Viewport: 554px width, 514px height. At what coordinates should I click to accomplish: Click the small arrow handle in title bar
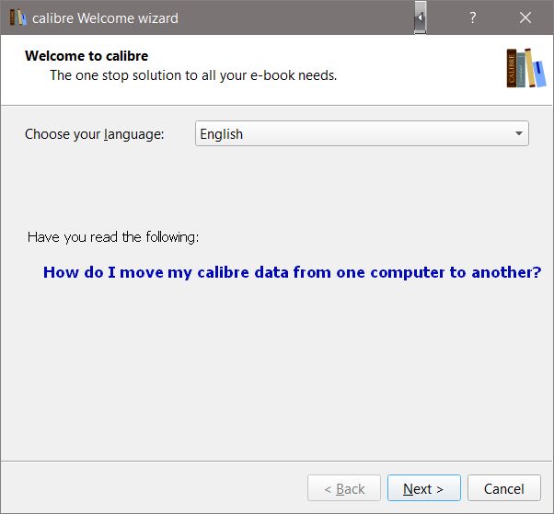[x=420, y=17]
